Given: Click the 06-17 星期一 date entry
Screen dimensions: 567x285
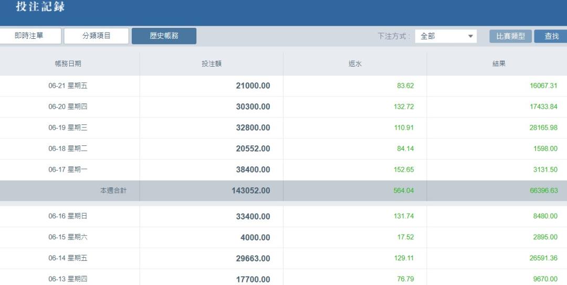Looking at the screenshot, I should (68, 170).
